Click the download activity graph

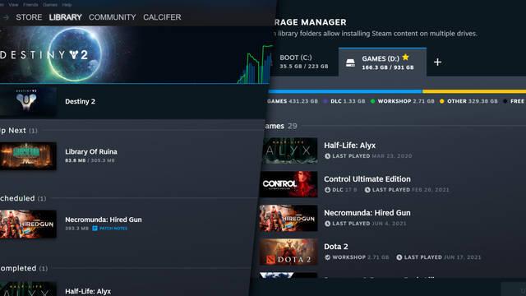pos(256,64)
